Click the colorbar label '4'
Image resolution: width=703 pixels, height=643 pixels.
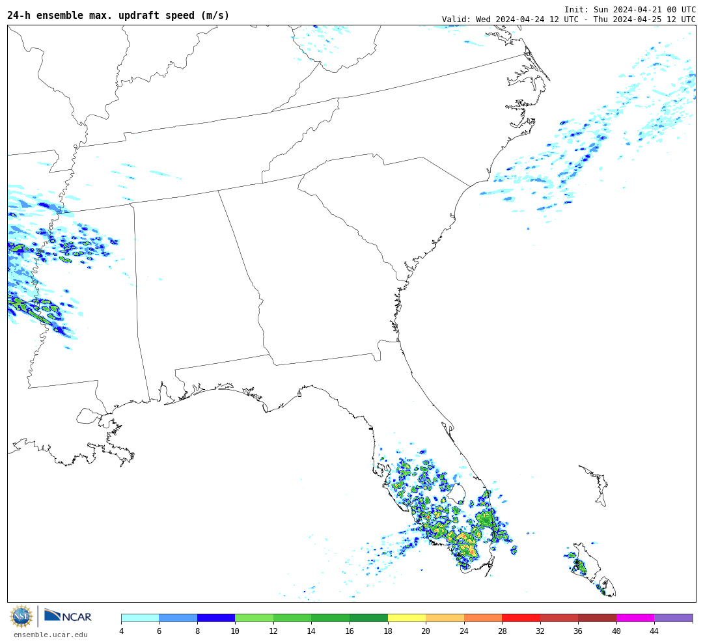point(122,631)
